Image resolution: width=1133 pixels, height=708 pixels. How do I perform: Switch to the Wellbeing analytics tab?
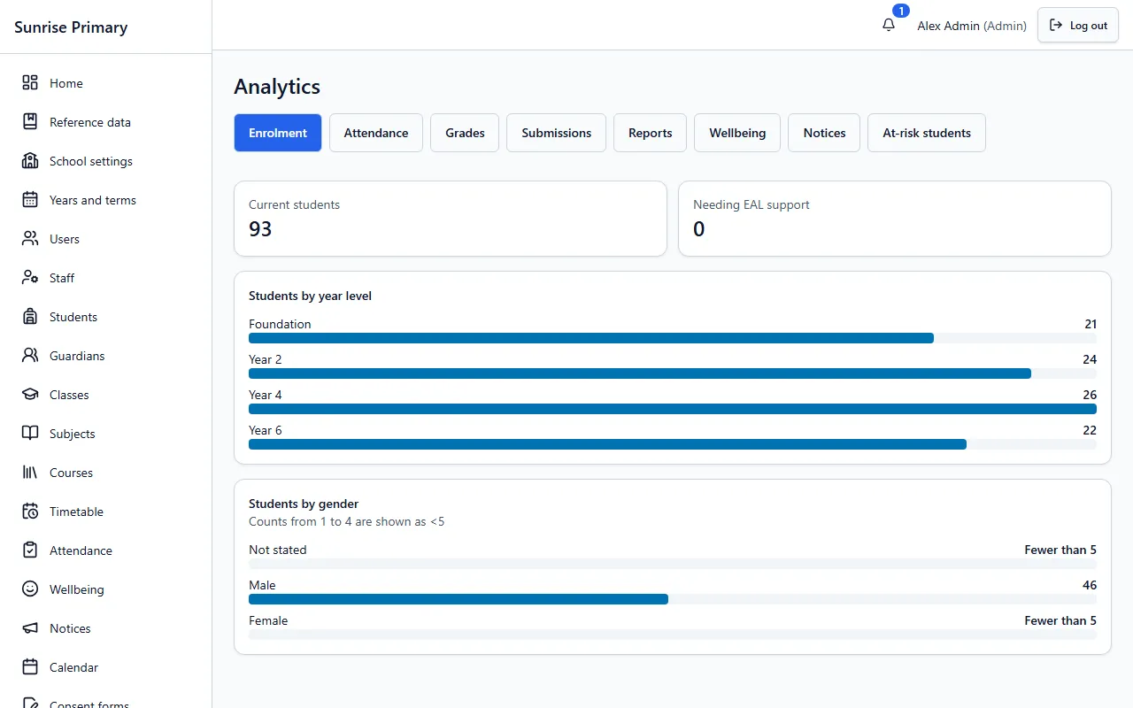(x=737, y=133)
